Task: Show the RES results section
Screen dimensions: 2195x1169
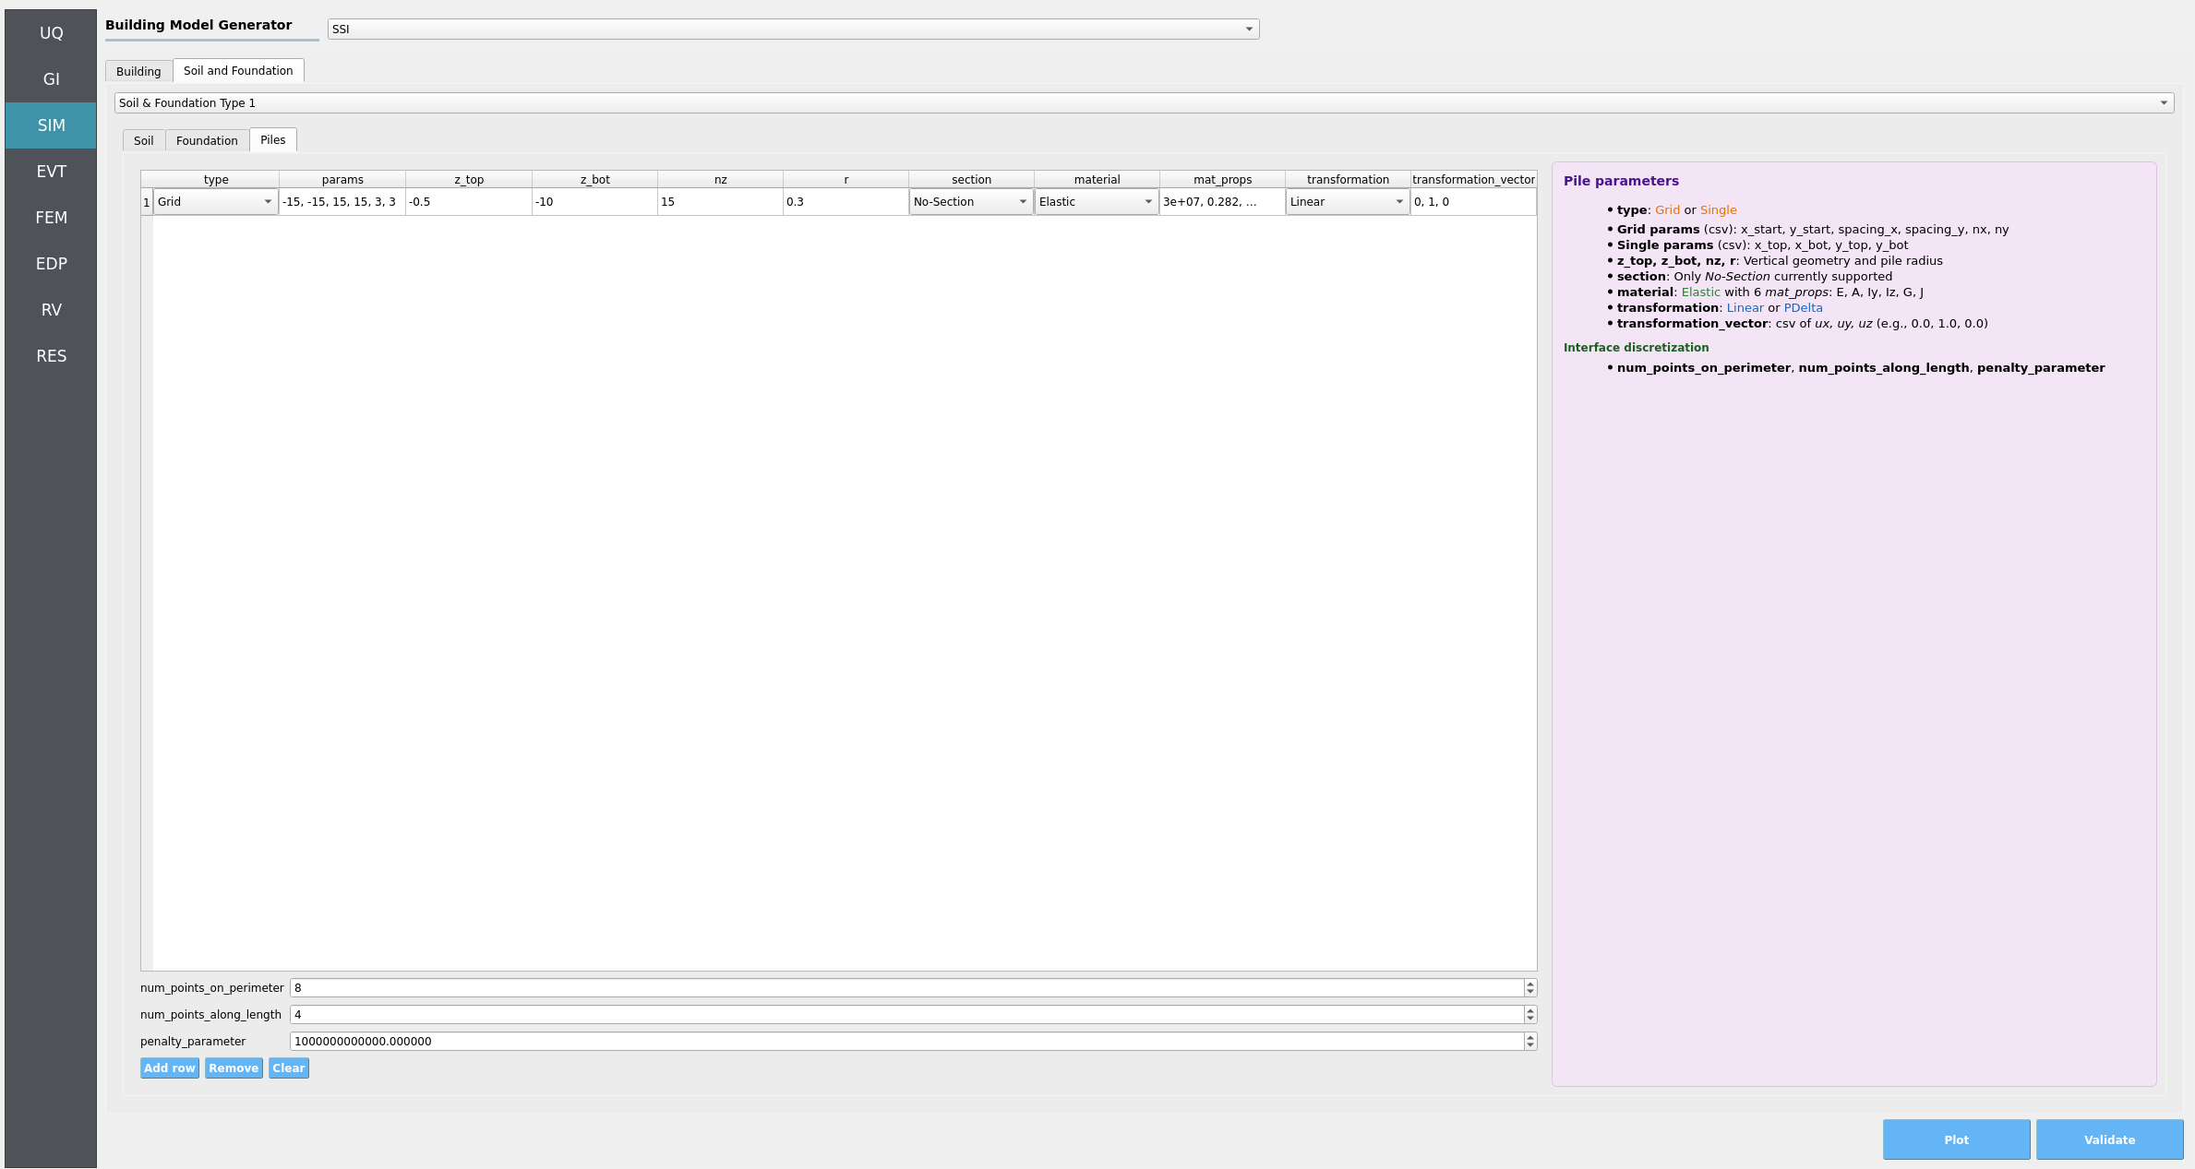Action: click(x=51, y=356)
